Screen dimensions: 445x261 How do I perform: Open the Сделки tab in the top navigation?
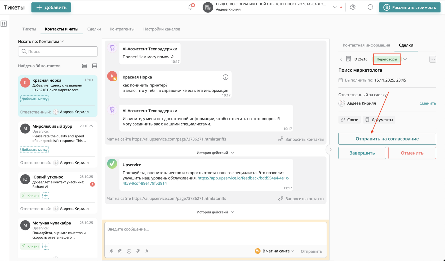pos(94,29)
